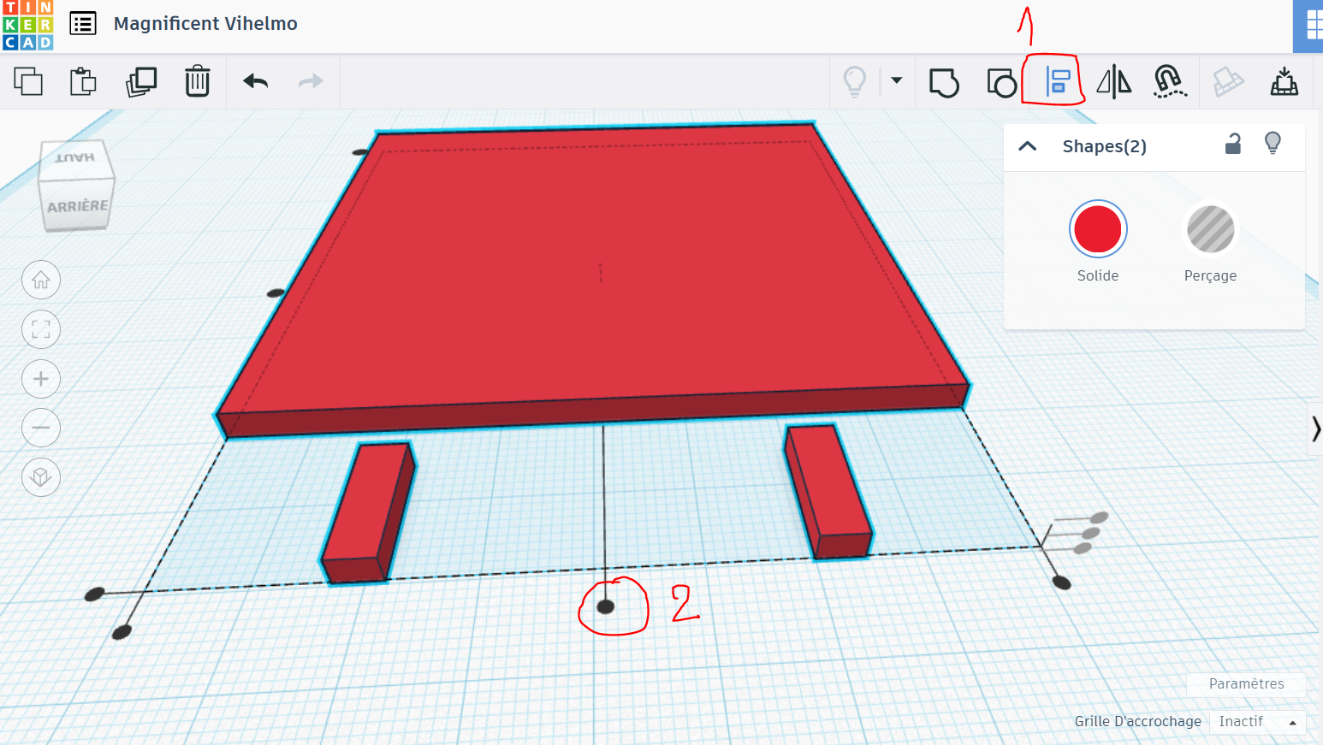
Task: Duplicate the selected shapes
Action: (x=141, y=81)
